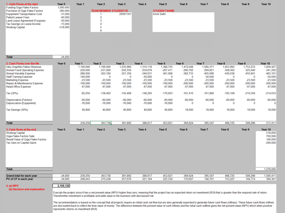Viewport: 285px width, 213px height.
Task: Select Year 10 PV value 394,361
Action: [271, 179]
